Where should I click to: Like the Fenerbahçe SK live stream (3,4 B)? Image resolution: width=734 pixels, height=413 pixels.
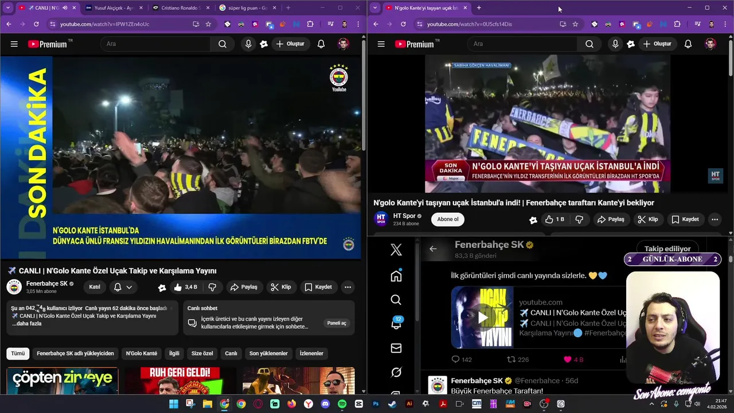tap(185, 287)
